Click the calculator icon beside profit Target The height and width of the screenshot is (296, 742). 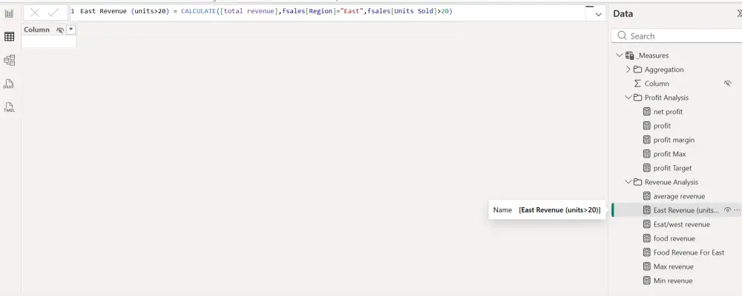[x=647, y=168]
